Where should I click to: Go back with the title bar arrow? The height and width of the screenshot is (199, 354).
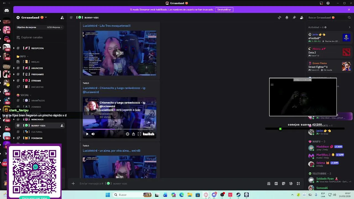click(x=4, y=3)
